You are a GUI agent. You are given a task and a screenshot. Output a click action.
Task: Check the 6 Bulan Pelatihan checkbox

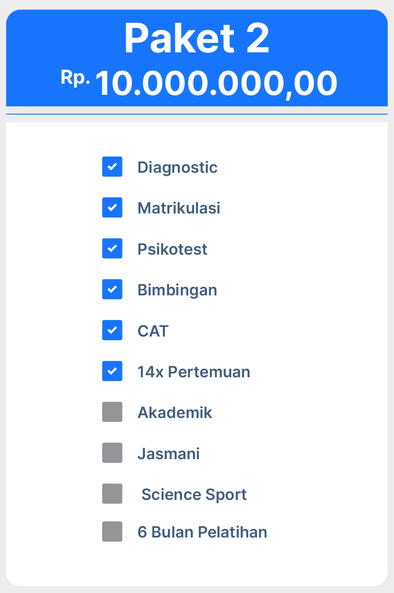tap(112, 532)
